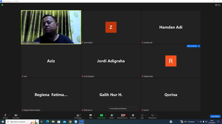Screen dimensions: 222x124
Task: Click the Windows Start button
Action: [3, 122]
